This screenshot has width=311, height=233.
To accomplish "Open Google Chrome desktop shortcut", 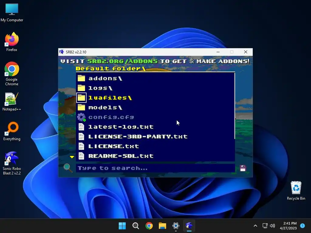I will point(12,74).
